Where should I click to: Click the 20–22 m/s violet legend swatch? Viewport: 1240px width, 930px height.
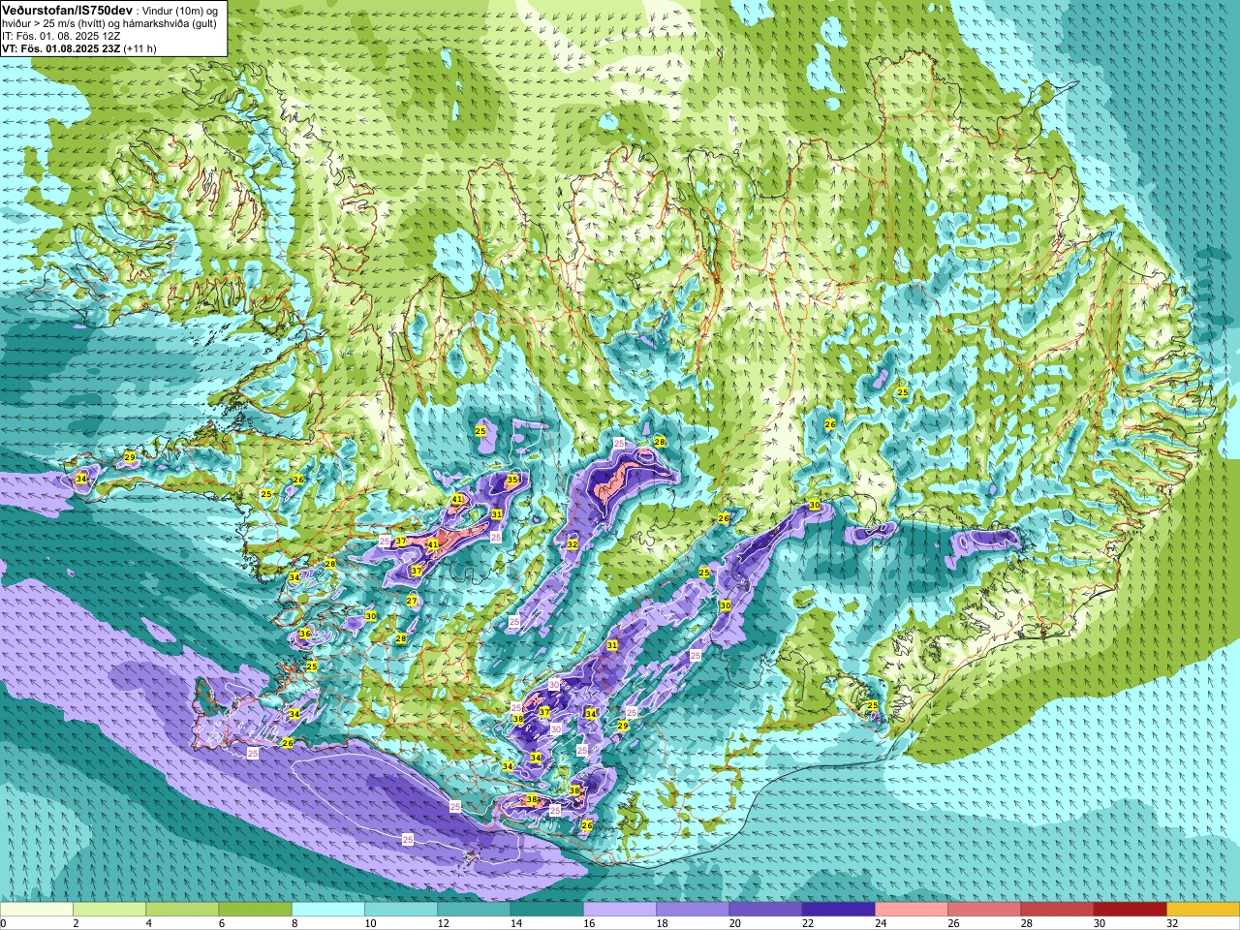[765, 910]
